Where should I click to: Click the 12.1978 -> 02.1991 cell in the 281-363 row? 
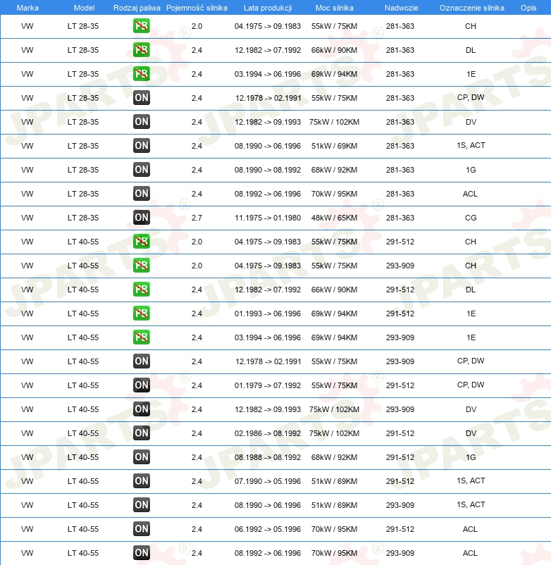click(x=268, y=98)
